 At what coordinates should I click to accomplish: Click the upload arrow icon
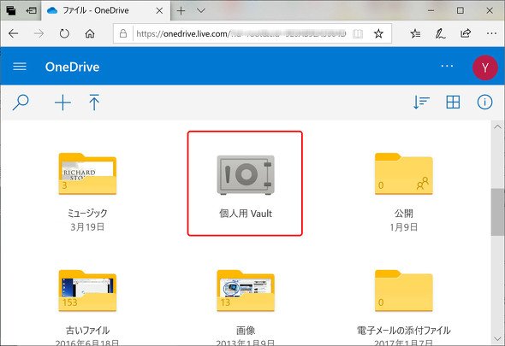pos(94,103)
